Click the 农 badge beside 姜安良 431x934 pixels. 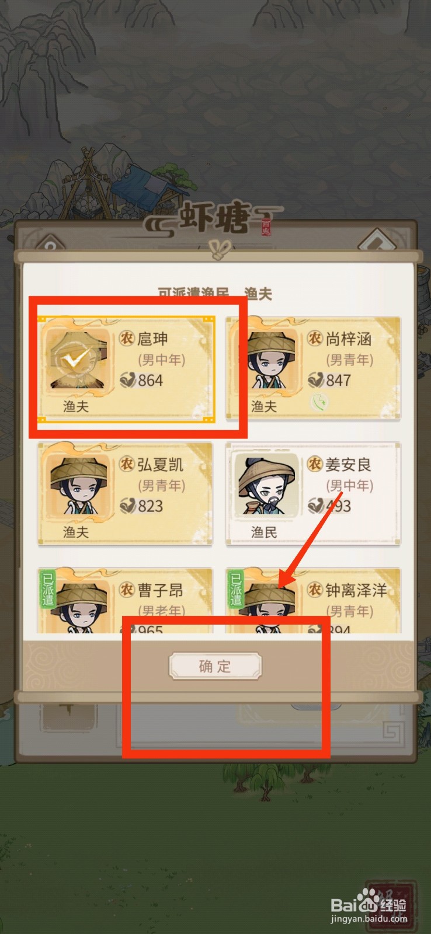pyautogui.click(x=315, y=464)
